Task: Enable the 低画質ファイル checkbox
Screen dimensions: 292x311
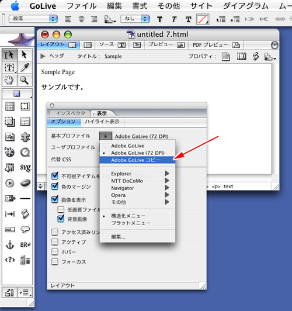Action: (x=61, y=209)
